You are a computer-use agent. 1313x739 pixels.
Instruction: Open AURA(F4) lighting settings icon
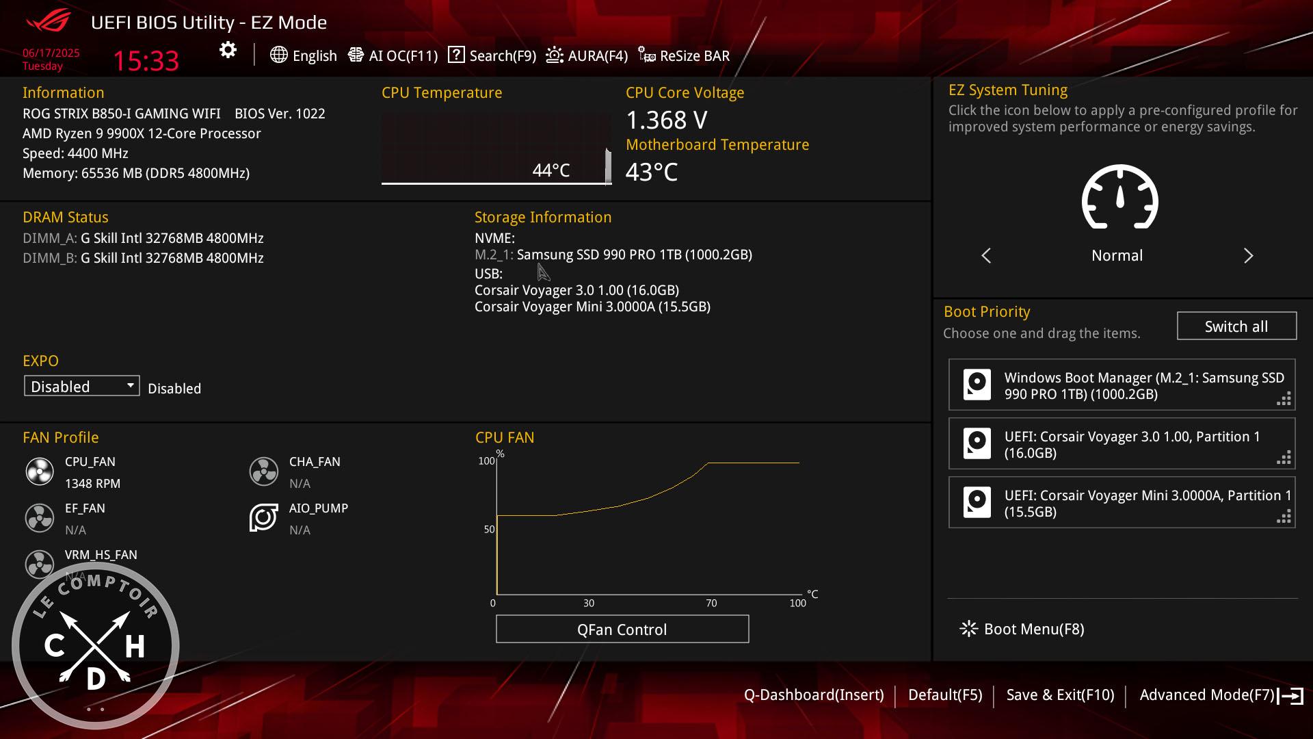coord(555,55)
